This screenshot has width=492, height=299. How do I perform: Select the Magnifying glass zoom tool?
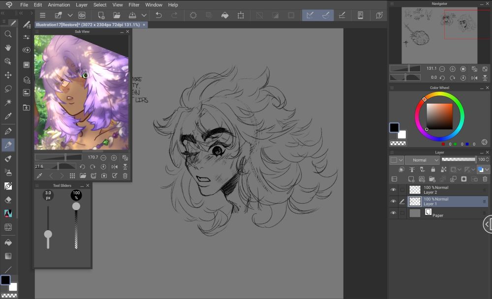[x=8, y=34]
